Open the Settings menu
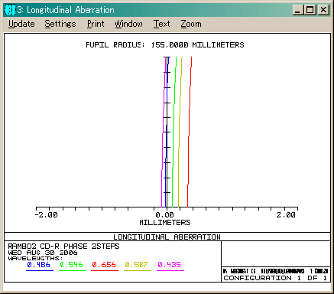The width and height of the screenshot is (334, 294). coord(60,24)
